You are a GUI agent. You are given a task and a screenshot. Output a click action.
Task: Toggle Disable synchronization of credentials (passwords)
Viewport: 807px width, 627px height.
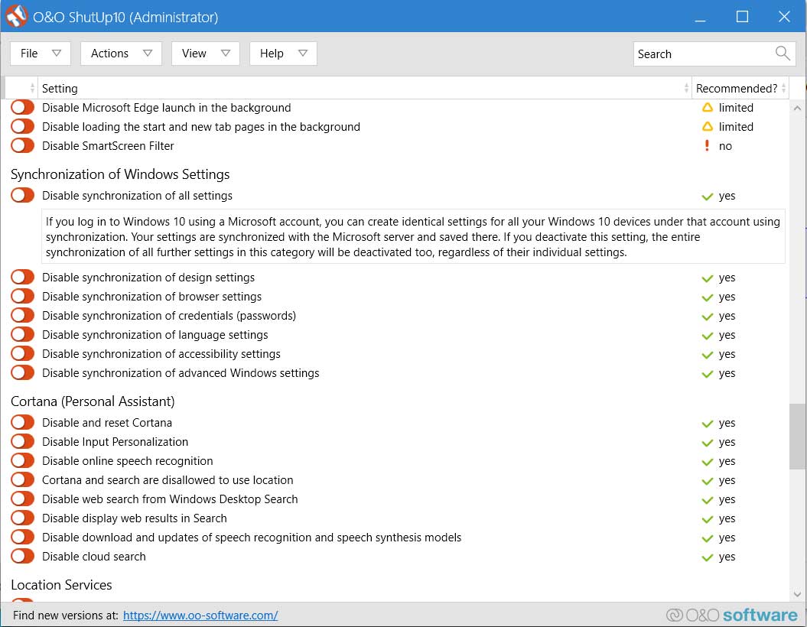click(23, 315)
